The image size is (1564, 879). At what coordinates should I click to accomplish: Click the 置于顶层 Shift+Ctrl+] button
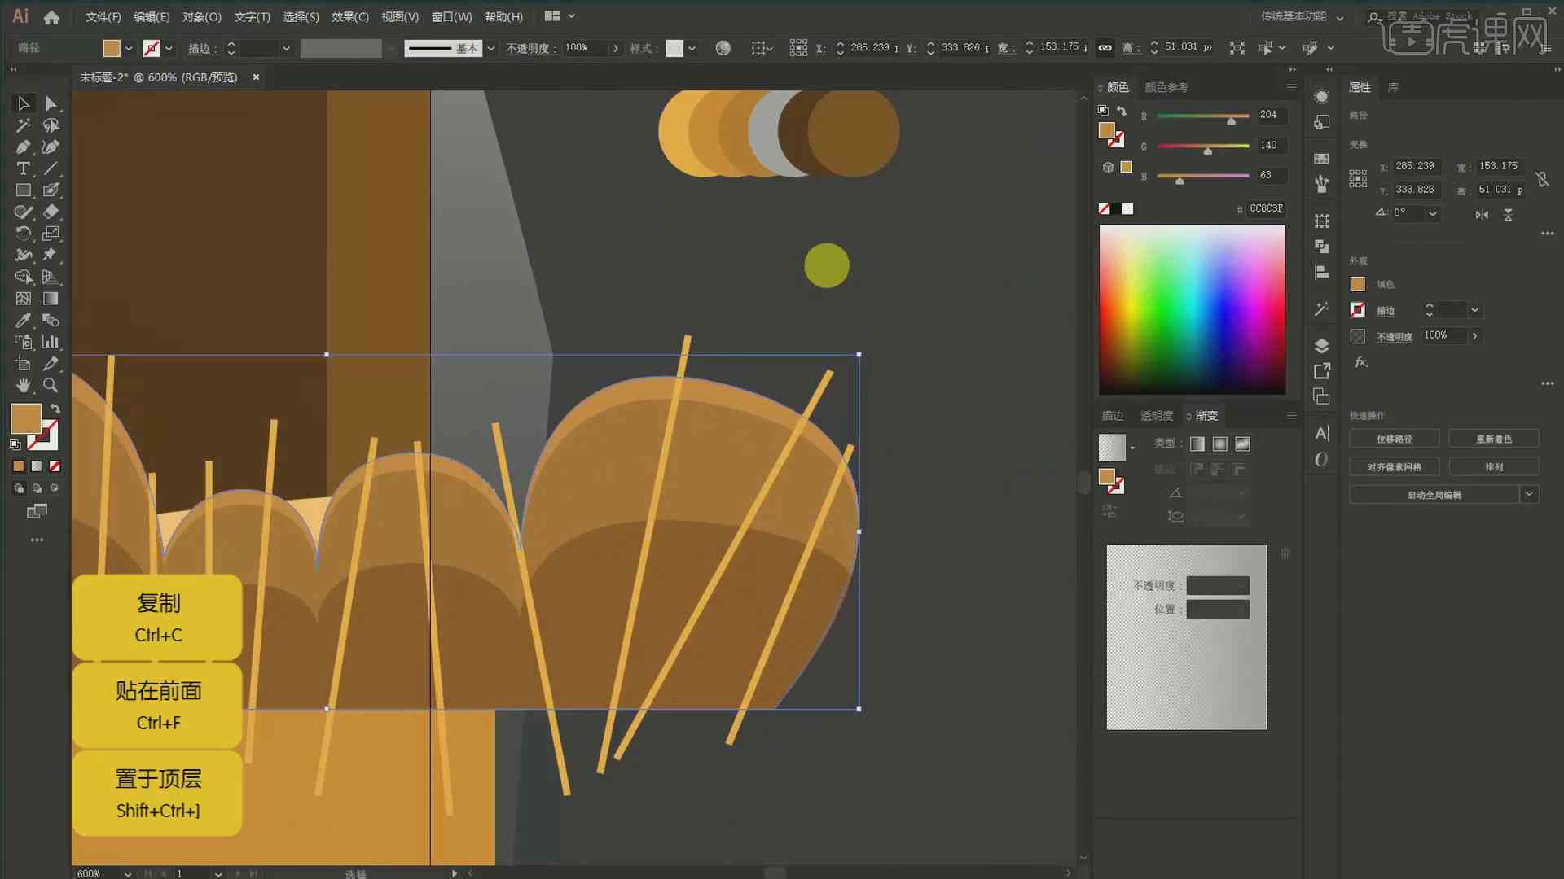click(x=157, y=792)
